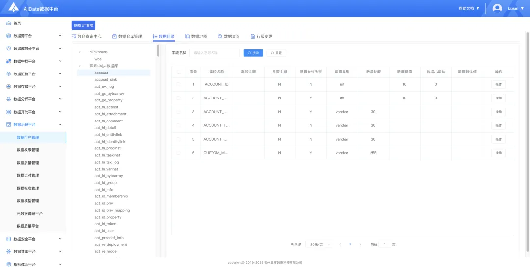Collapse the 数据治理平台 menu chevron
Viewport: 530px width, 268px height.
pyautogui.click(x=60, y=124)
